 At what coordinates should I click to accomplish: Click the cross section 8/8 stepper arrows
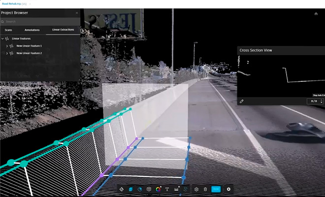pyautogui.click(x=320, y=101)
